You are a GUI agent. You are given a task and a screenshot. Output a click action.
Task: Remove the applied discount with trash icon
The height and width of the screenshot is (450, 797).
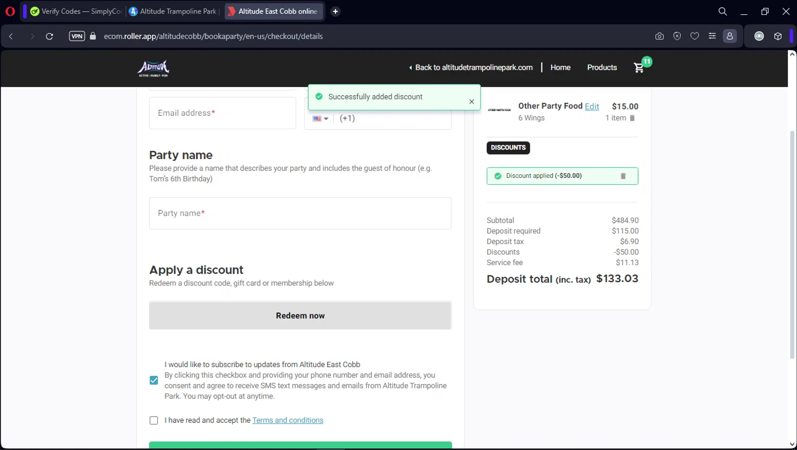point(623,176)
